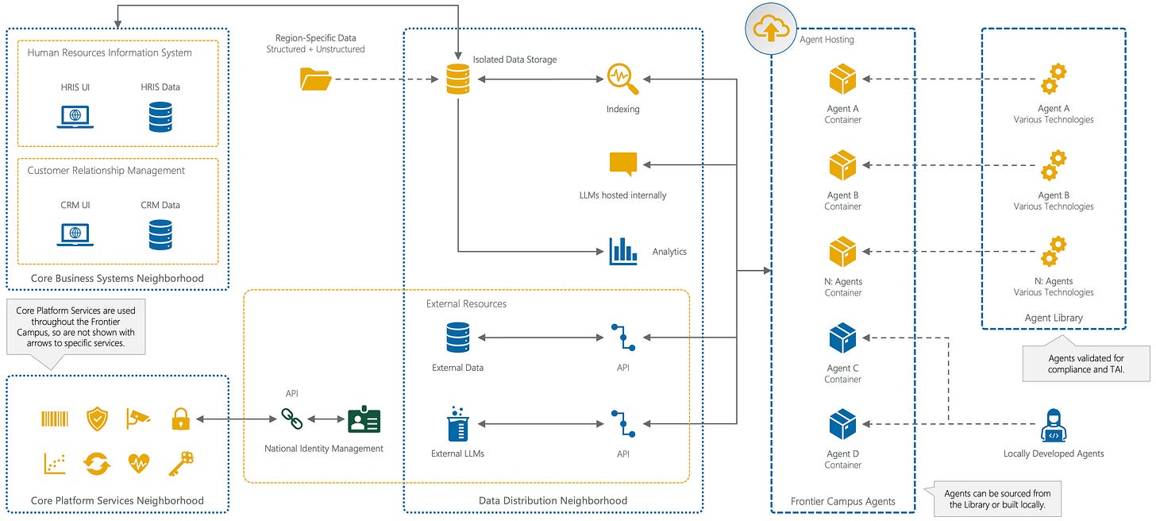Click the heartbeat health icon

(x=138, y=464)
